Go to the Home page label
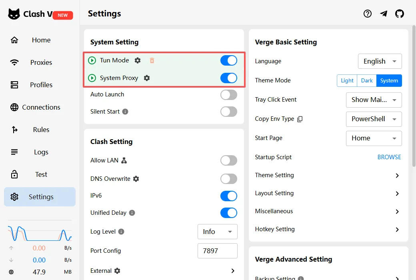This screenshot has width=416, height=280. coord(41,40)
